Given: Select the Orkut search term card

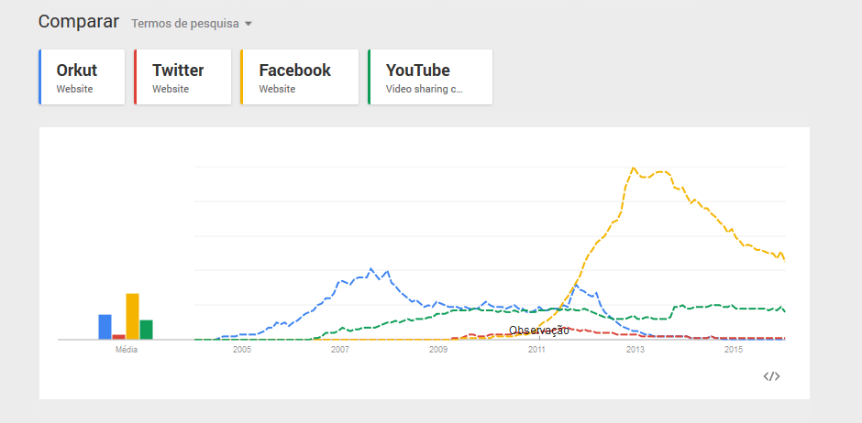Looking at the screenshot, I should pyautogui.click(x=83, y=78).
